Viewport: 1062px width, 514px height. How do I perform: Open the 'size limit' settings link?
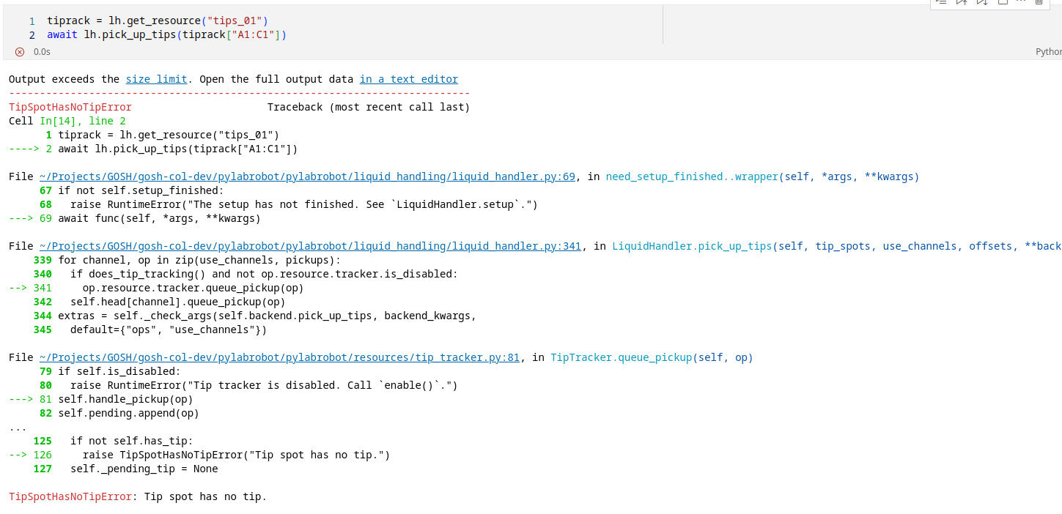point(156,79)
